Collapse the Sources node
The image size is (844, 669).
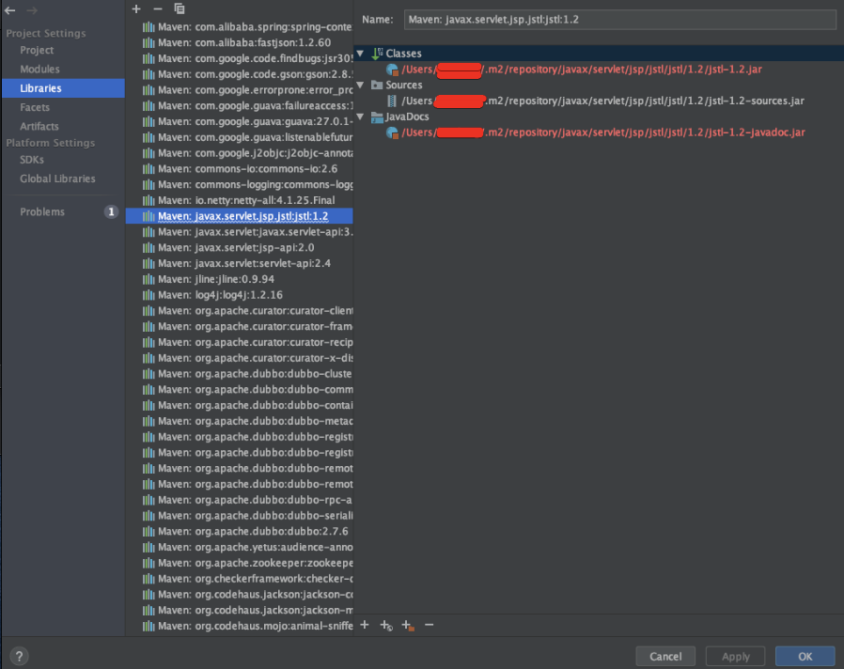pos(361,86)
